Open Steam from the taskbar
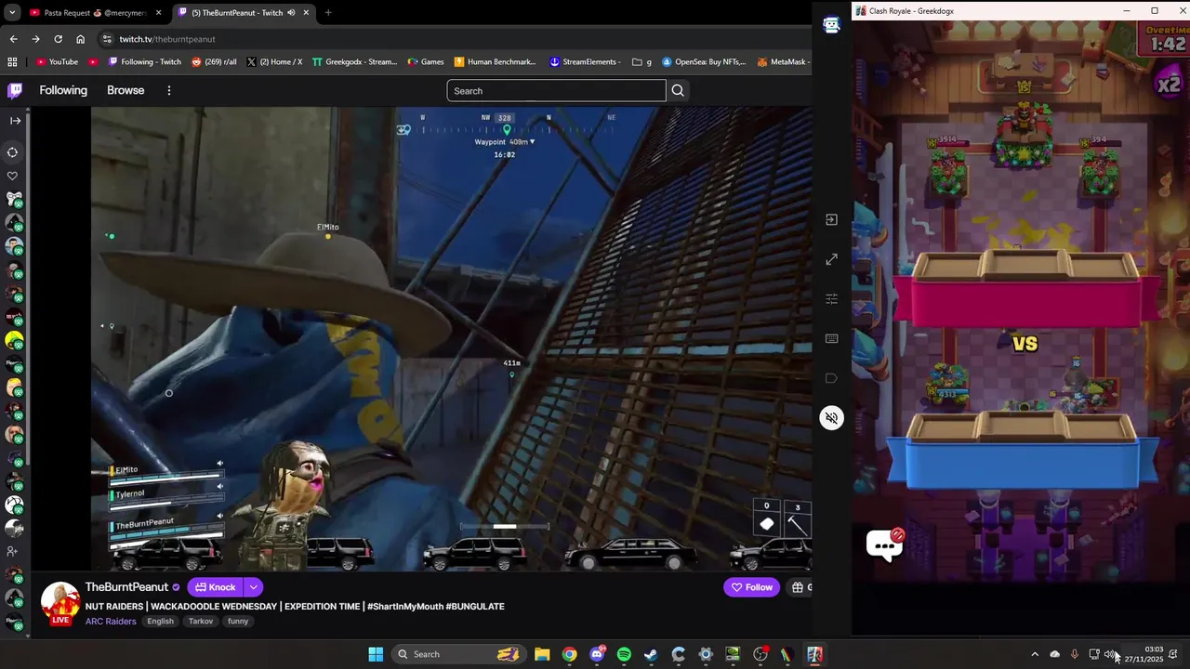The width and height of the screenshot is (1190, 669). (x=651, y=654)
